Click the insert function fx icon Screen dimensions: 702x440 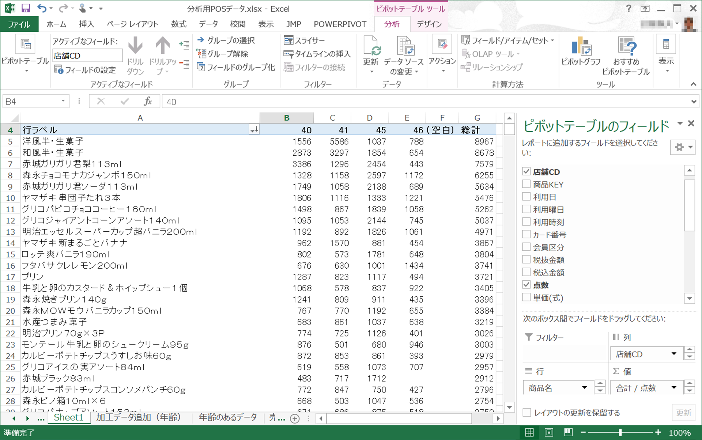coord(148,101)
